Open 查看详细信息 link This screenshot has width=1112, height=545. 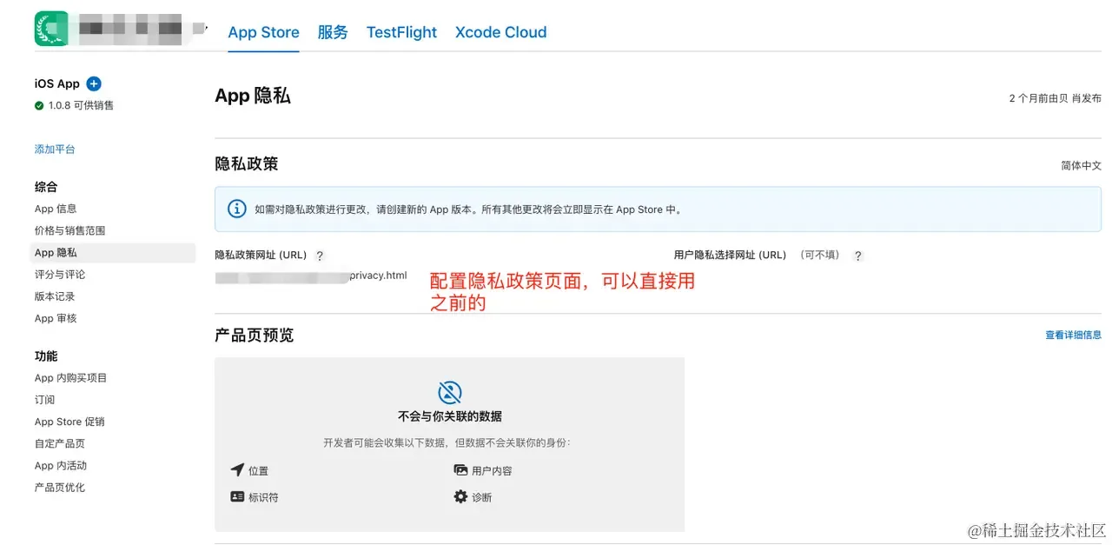[x=1073, y=335]
